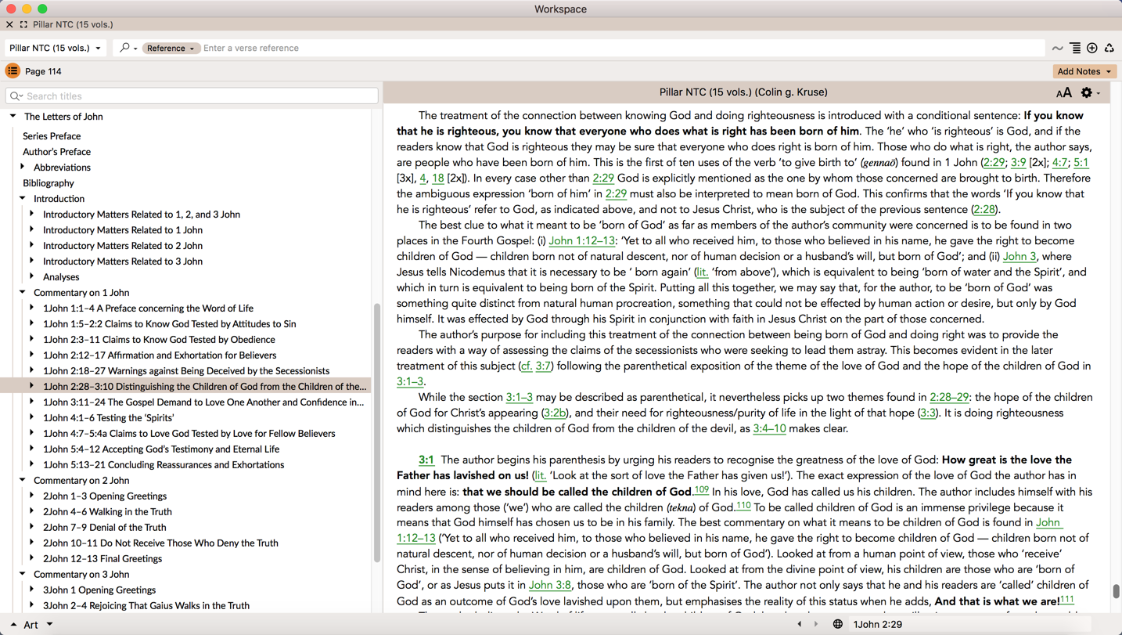This screenshot has height=635, width=1122.
Task: Select 2John 7–9 Denial of the Truth
Action: tap(105, 528)
